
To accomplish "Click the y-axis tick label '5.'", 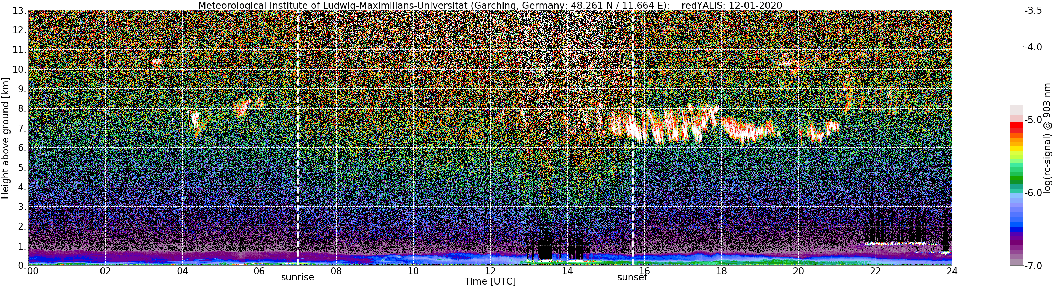I will coord(22,167).
